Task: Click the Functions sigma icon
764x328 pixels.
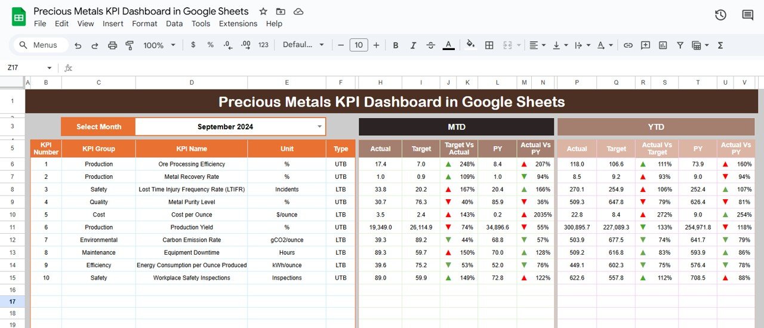Action: point(720,45)
